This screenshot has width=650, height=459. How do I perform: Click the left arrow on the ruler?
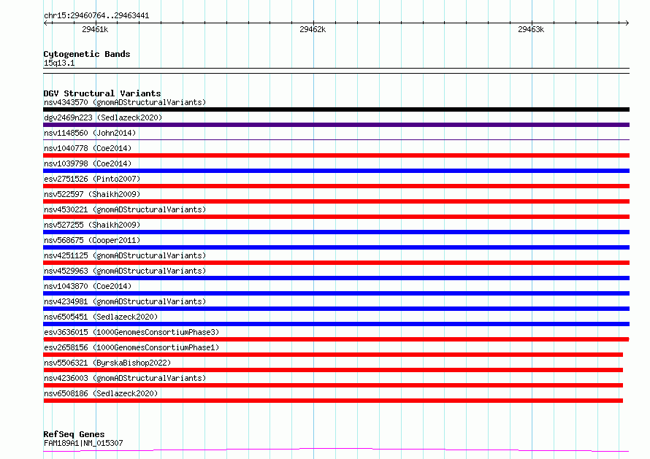pos(46,23)
